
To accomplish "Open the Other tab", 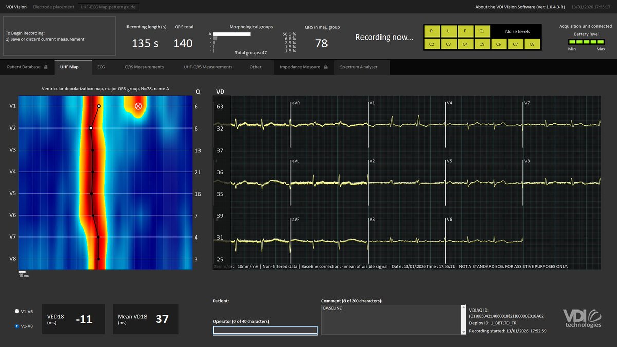I will 256,67.
